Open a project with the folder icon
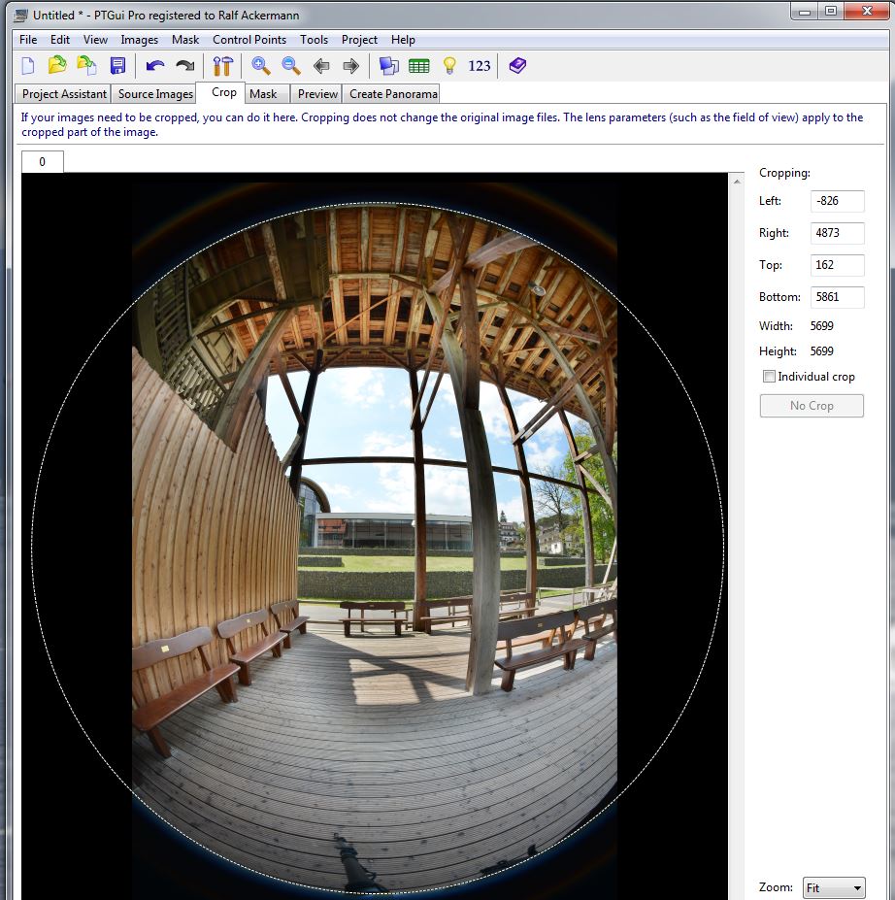The image size is (895, 900). [x=57, y=66]
